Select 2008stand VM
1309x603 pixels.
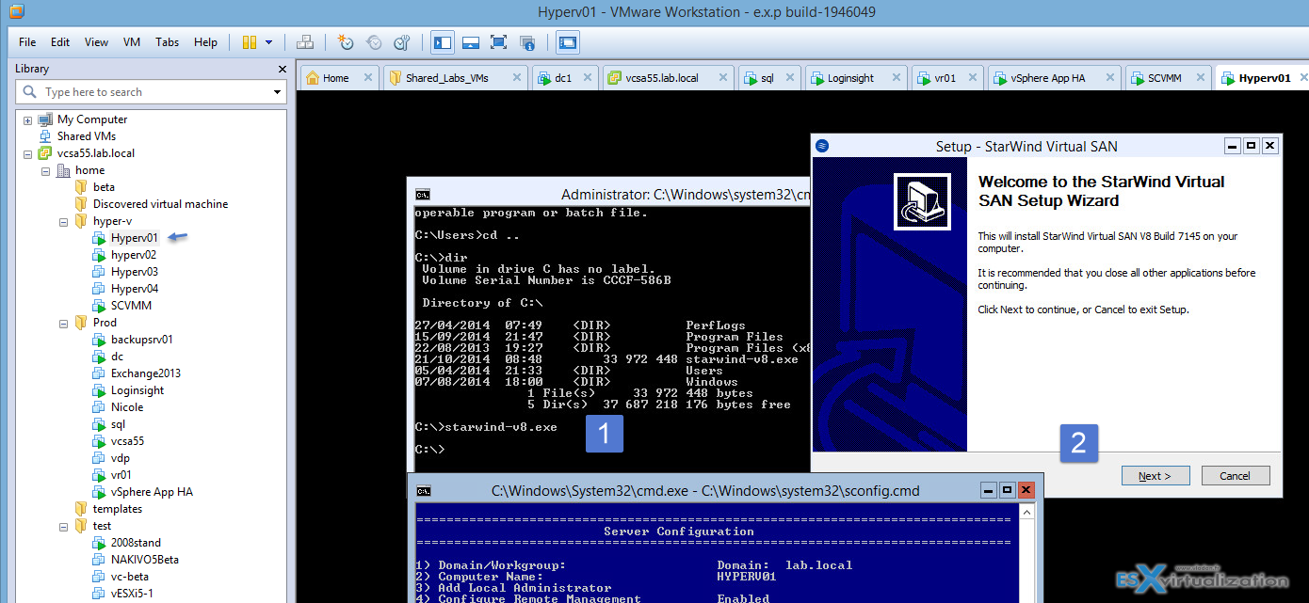tap(136, 543)
